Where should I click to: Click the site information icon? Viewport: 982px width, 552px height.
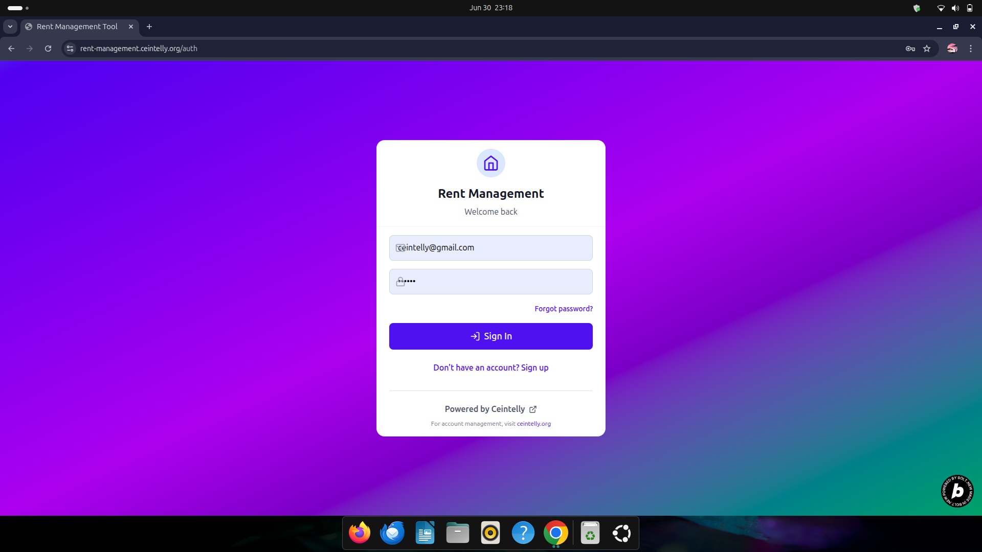(70, 49)
